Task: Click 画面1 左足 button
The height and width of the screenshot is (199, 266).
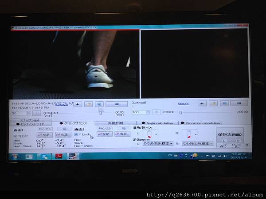Action: click(44, 135)
